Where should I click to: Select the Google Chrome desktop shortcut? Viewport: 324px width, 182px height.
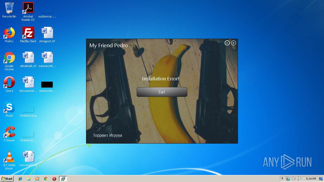[9, 61]
